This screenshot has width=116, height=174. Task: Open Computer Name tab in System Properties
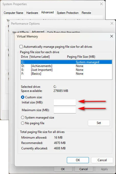point(13,13)
